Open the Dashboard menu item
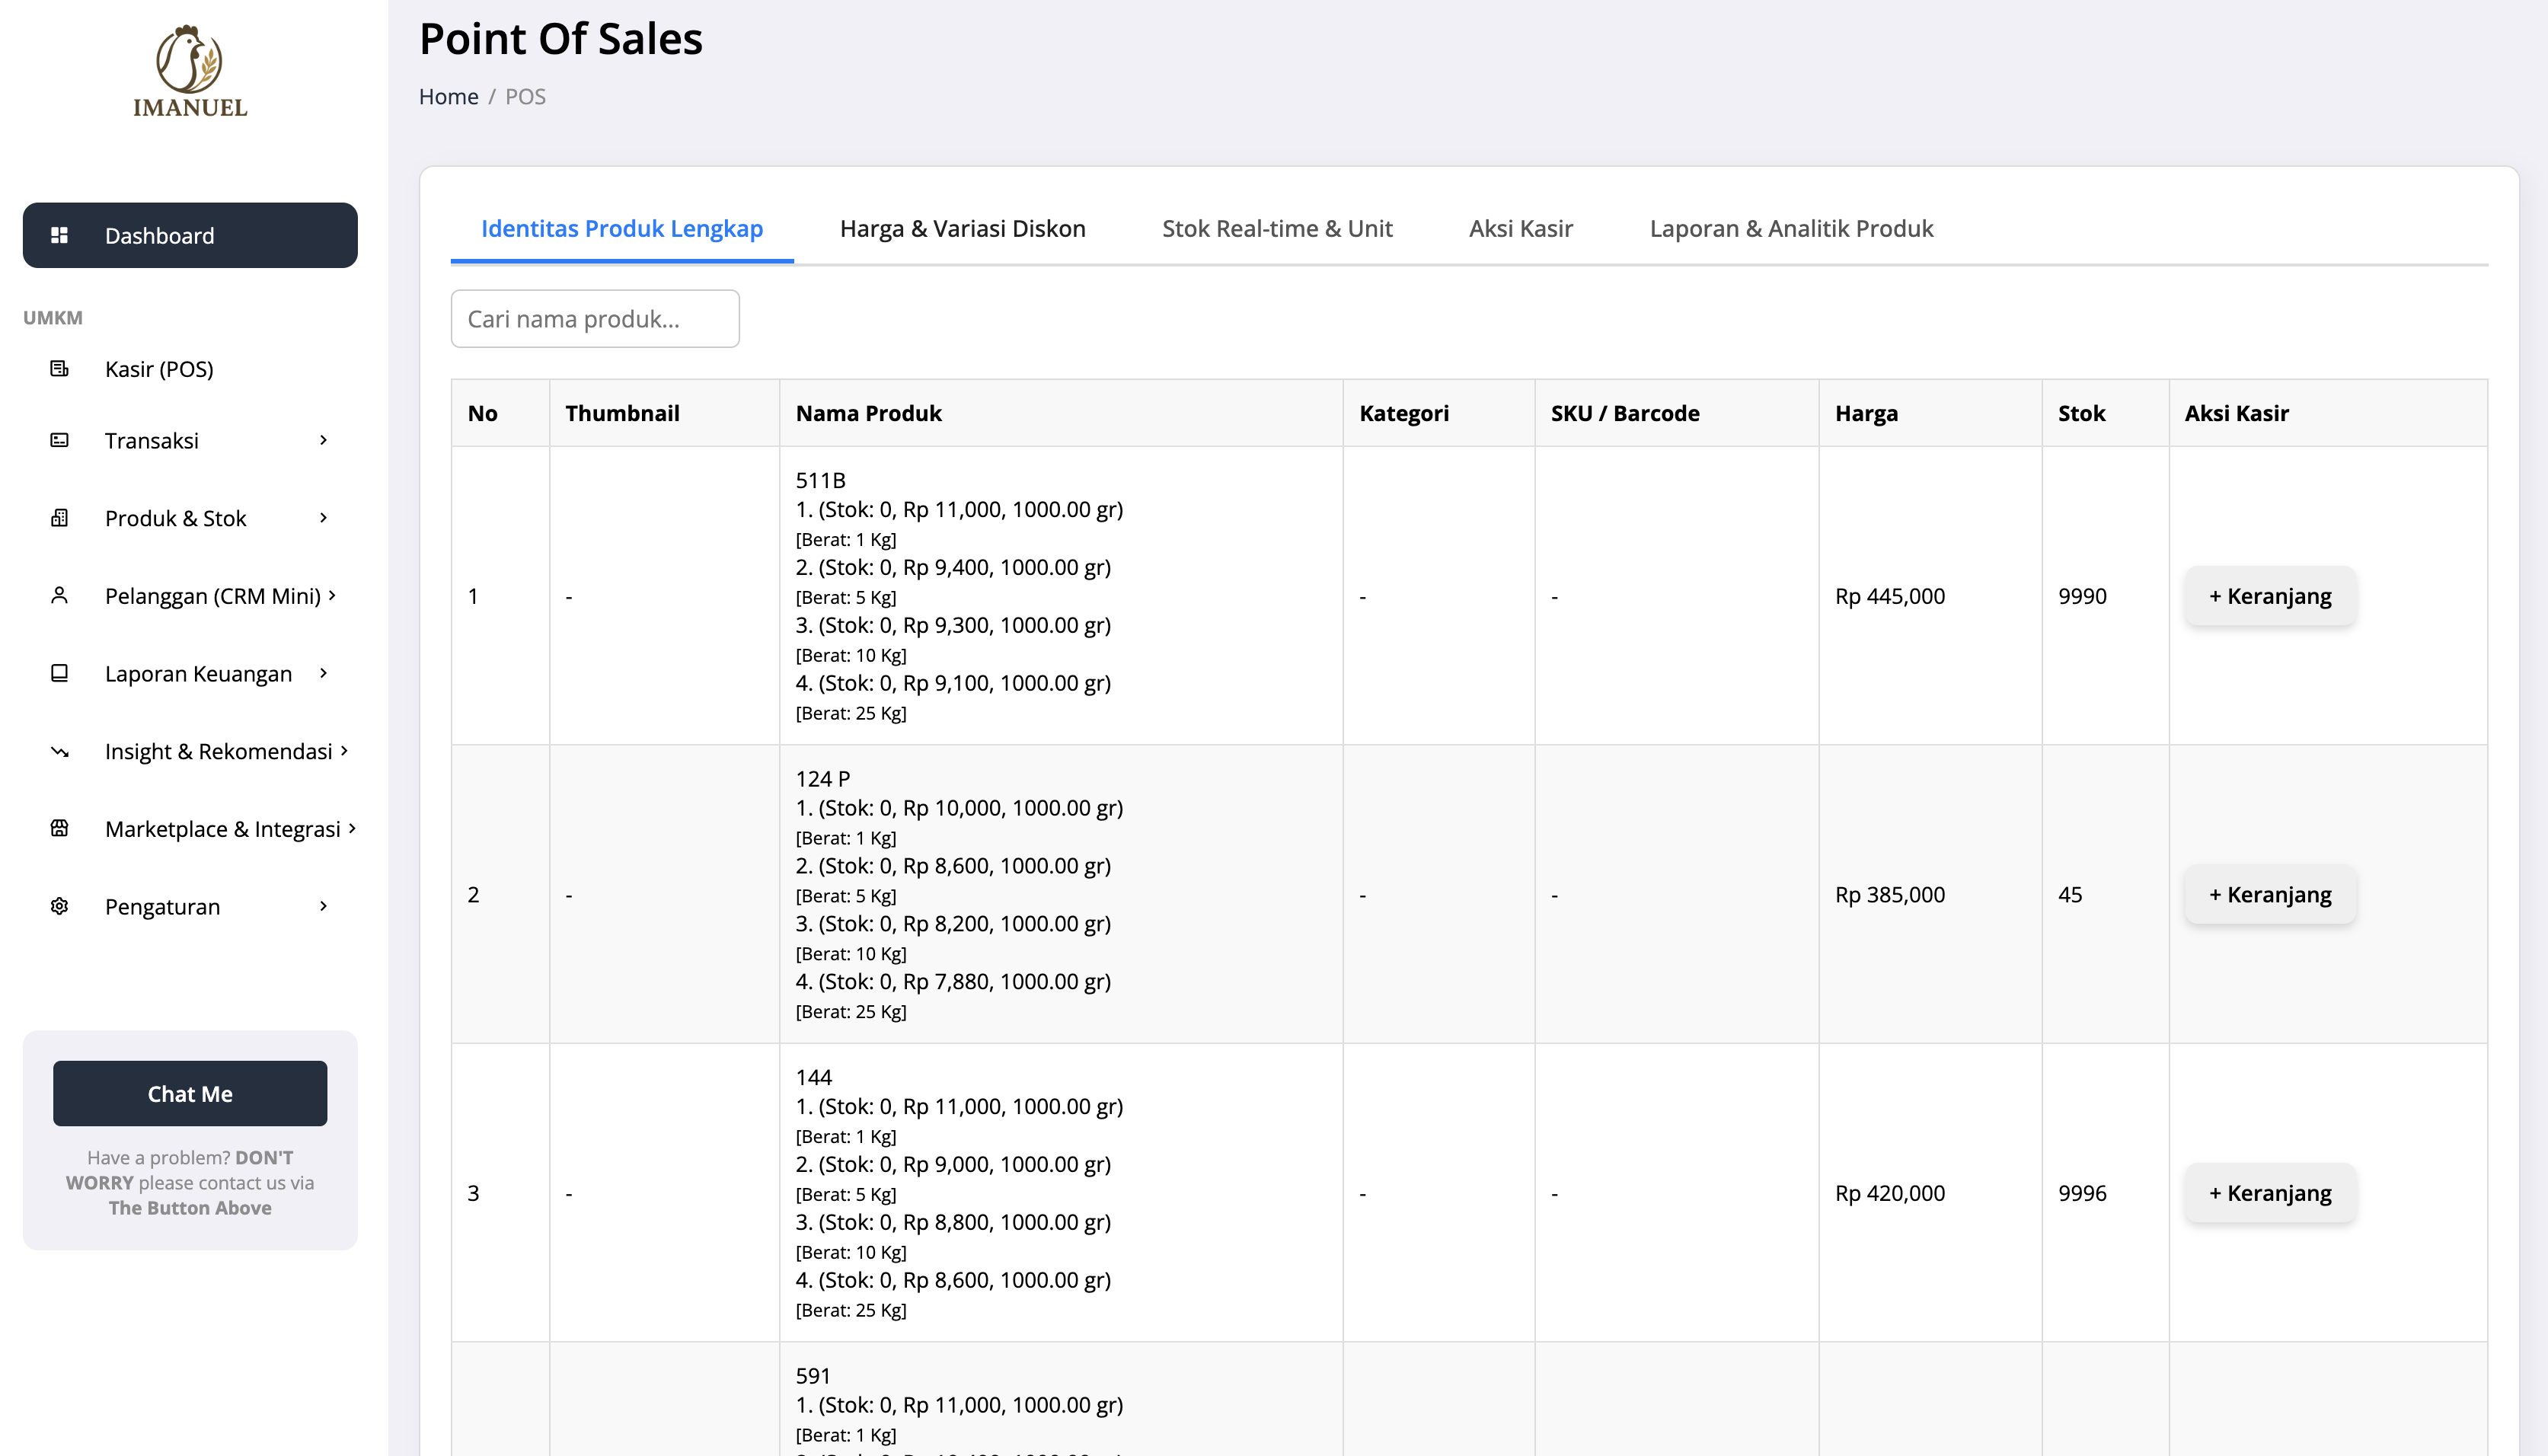The width and height of the screenshot is (2548, 1456). 190,235
